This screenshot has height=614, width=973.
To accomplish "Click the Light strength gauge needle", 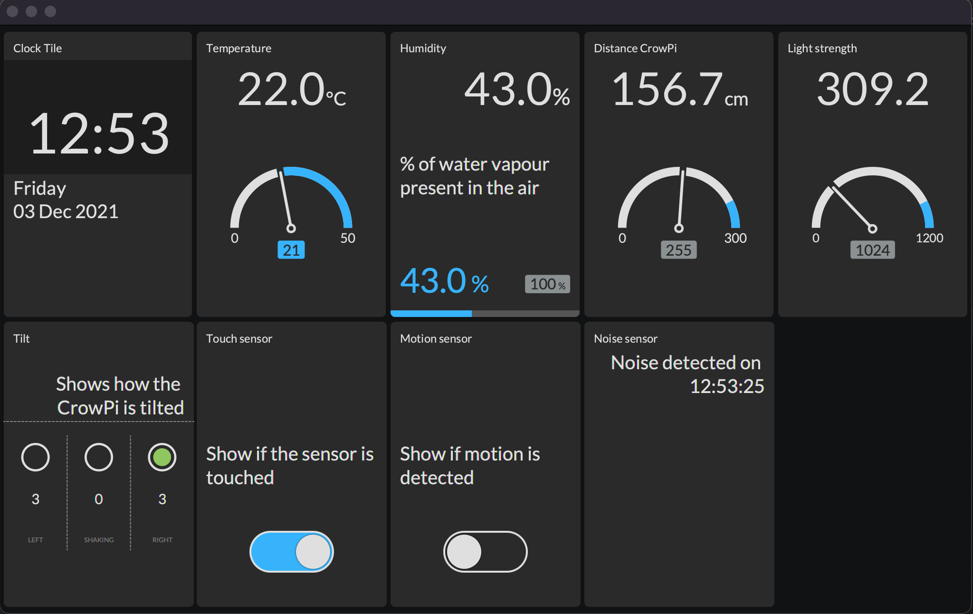I will click(853, 208).
